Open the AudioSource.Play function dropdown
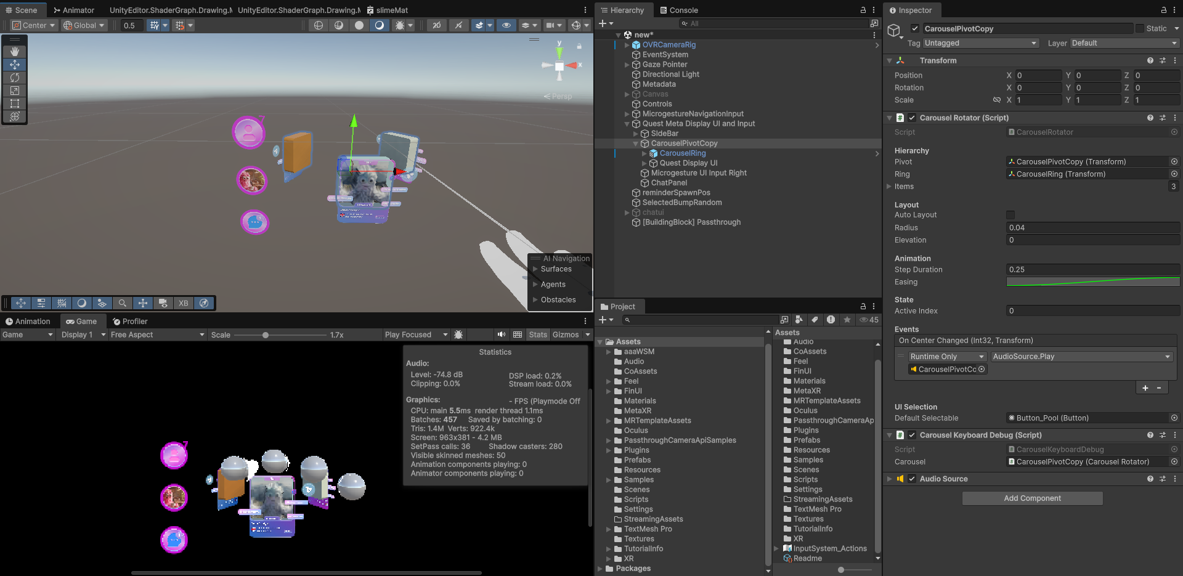This screenshot has width=1183, height=576. pyautogui.click(x=1081, y=357)
